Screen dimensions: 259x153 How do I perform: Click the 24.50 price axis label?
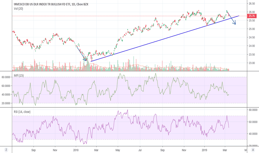pos(252,37)
